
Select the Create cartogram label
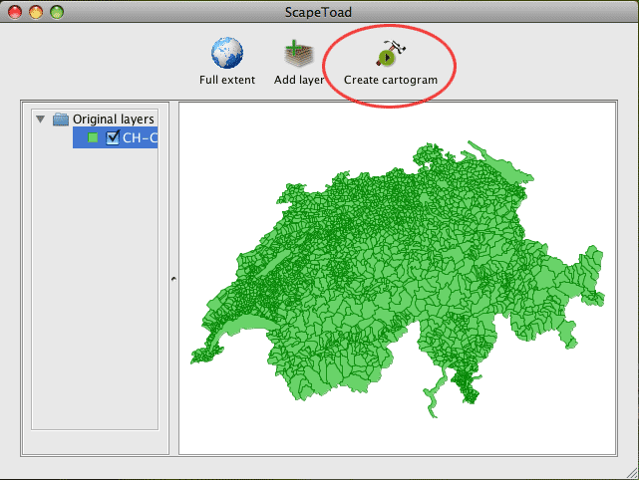tap(391, 80)
